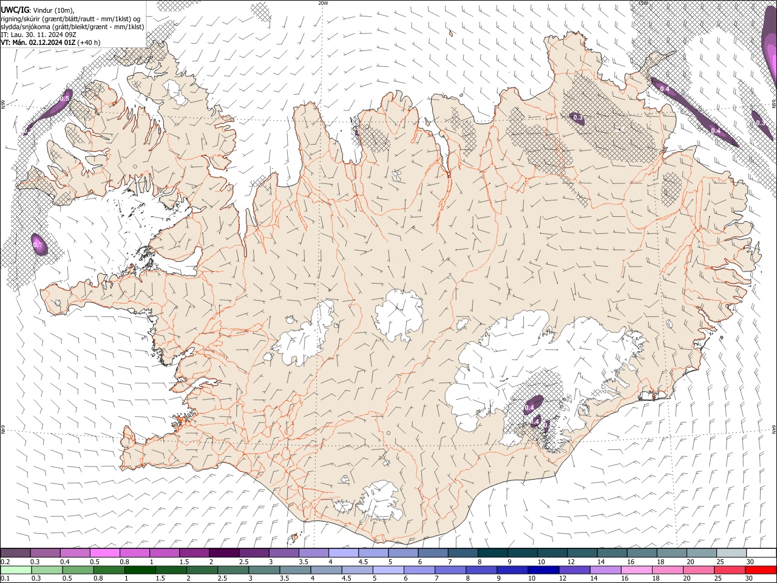This screenshot has width=777, height=583.
Task: Click the darkest purple 2 snow legend swatch
Action: (224, 553)
